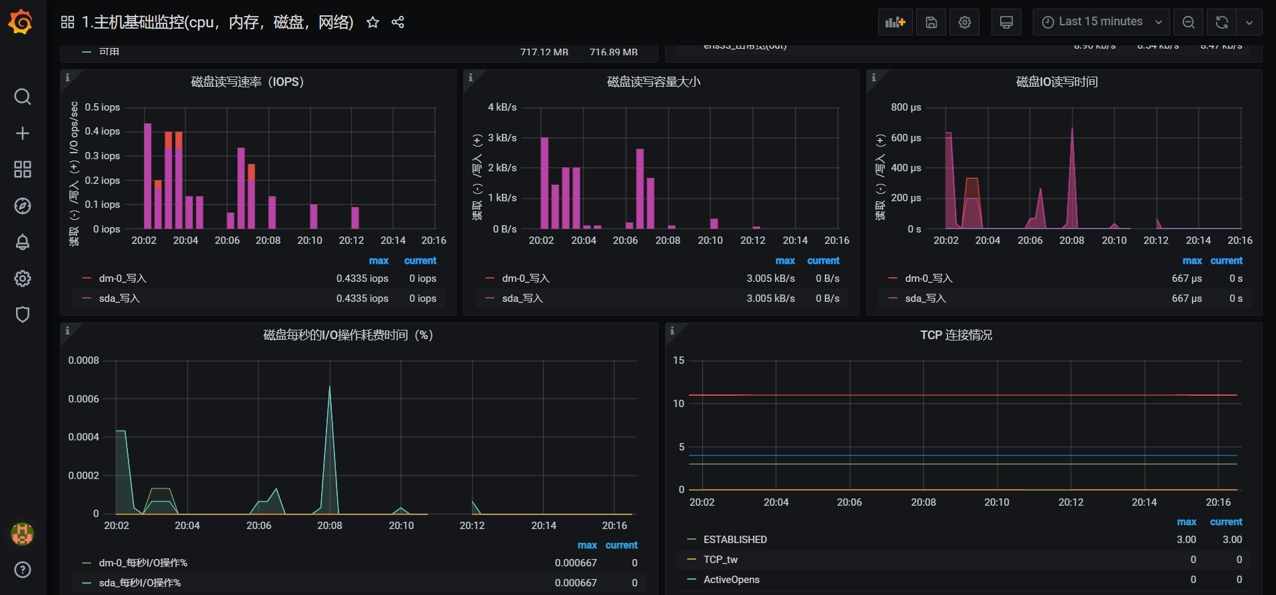Click info icon on 磁盘IO读写时间 panel
Screen dimensions: 1276x595
point(874,77)
